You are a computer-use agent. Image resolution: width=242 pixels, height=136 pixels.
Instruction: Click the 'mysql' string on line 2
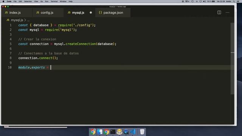click(x=67, y=30)
